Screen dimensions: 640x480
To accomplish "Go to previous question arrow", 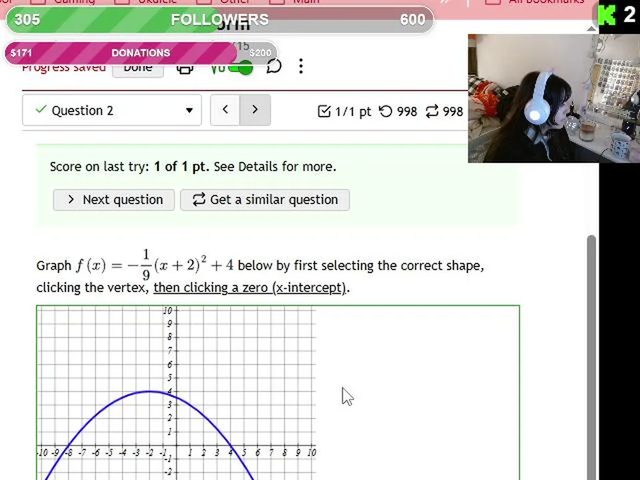I will pyautogui.click(x=225, y=110).
